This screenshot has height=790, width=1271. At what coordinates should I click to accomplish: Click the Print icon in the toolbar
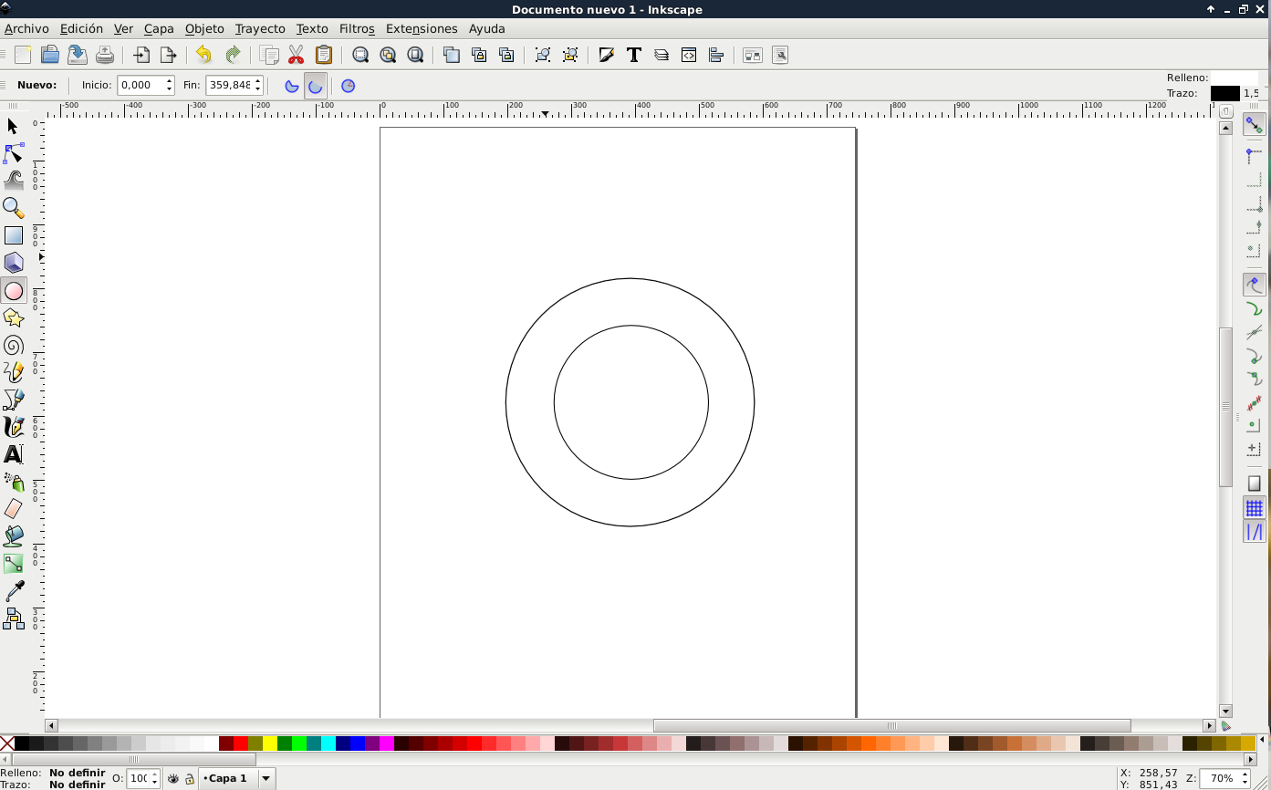click(x=105, y=55)
